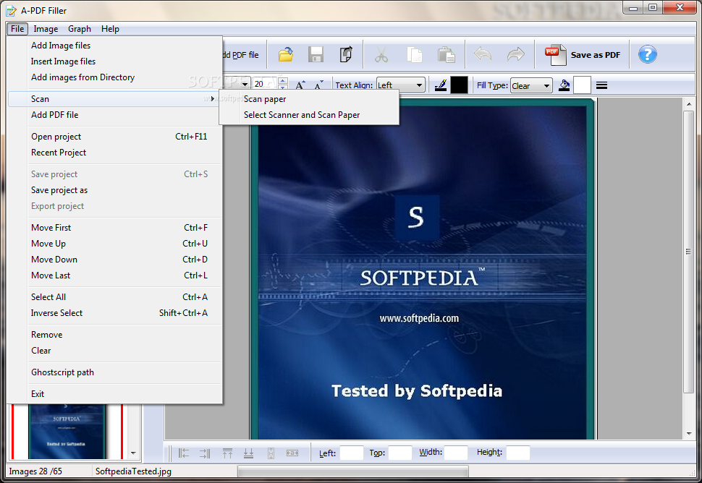Click the decrease font size icon
702x483 pixels.
tap(318, 85)
